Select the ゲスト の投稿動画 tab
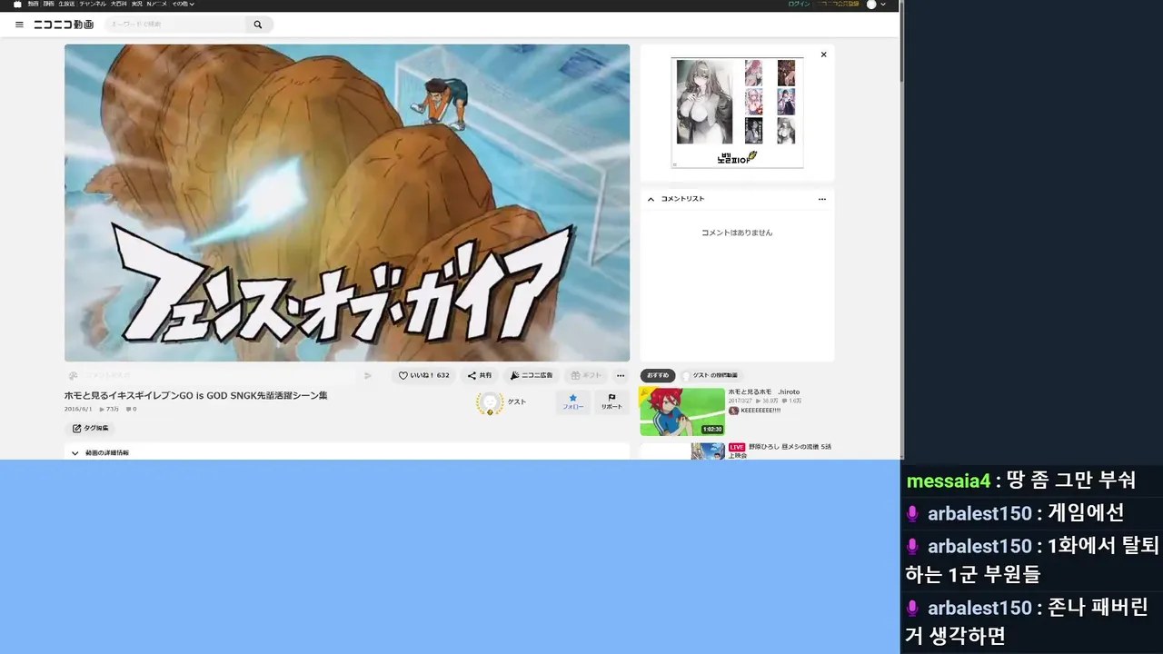 tap(711, 375)
